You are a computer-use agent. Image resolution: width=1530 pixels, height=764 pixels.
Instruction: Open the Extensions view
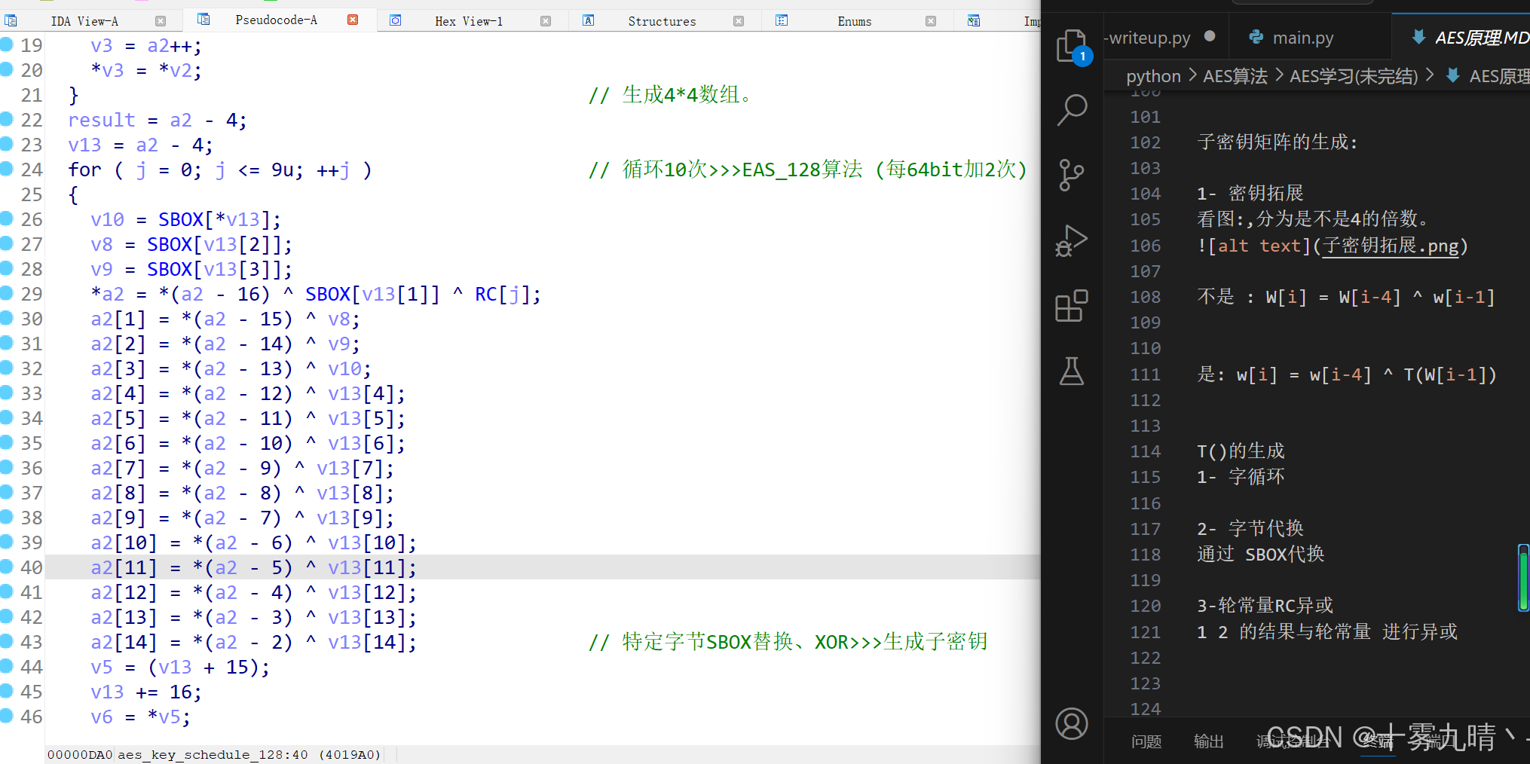coord(1073,306)
